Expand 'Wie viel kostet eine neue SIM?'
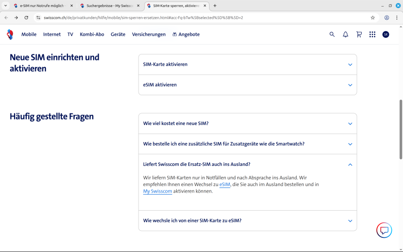 pos(247,123)
